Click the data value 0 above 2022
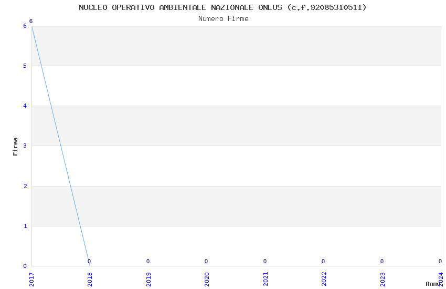446x289 pixels. coord(323,261)
